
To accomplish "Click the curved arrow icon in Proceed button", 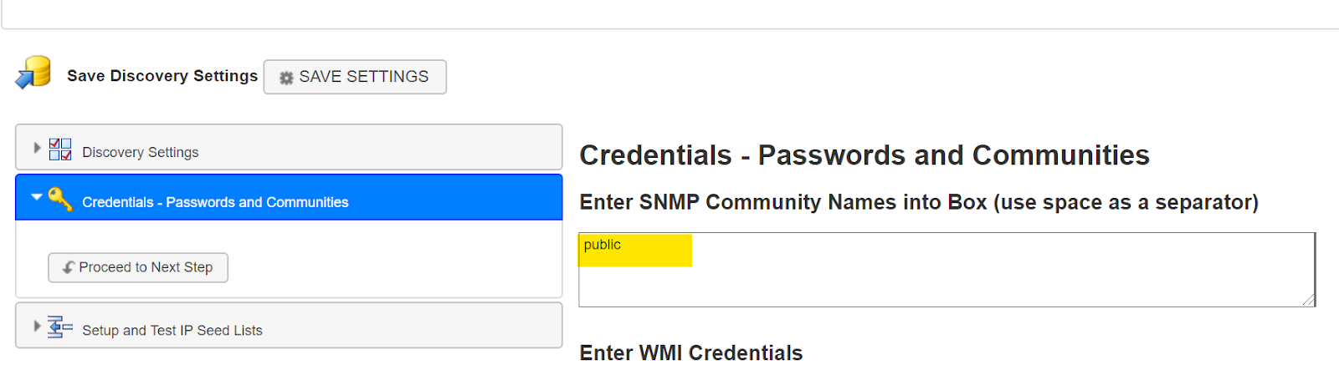I will coord(69,267).
